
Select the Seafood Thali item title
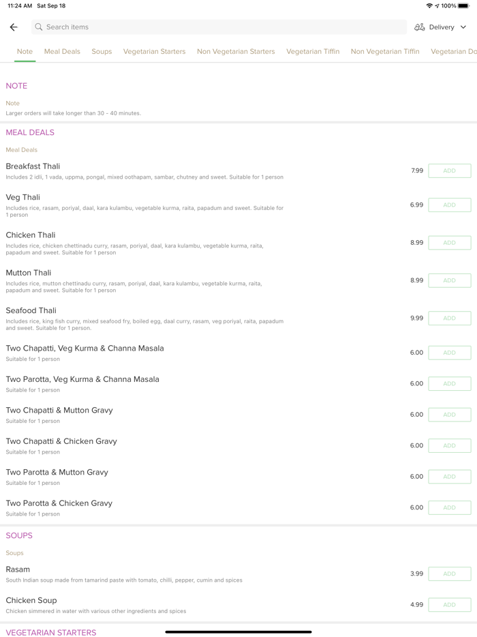[31, 310]
